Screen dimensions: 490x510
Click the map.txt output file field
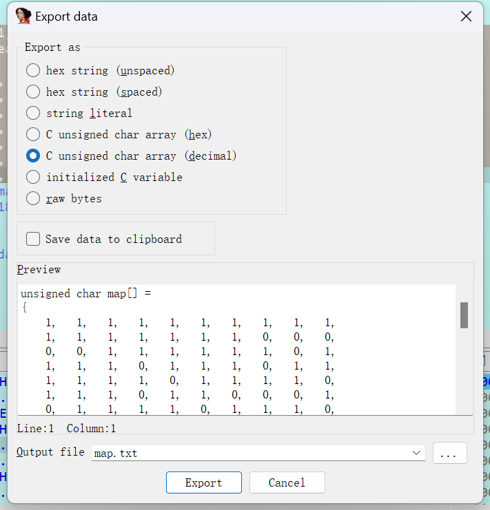258,453
